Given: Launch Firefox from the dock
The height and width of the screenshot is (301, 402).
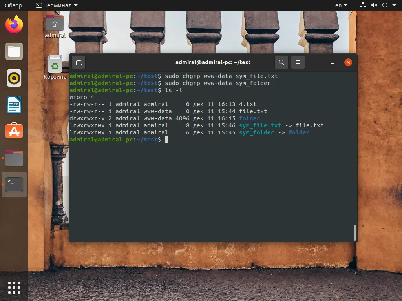Looking at the screenshot, I should 14,24.
